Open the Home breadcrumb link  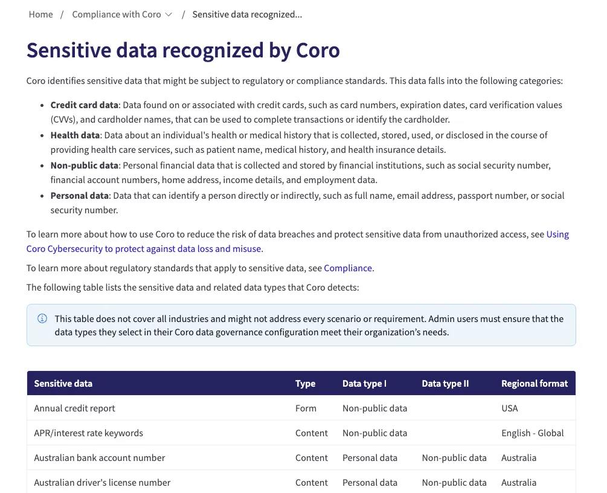coord(40,14)
